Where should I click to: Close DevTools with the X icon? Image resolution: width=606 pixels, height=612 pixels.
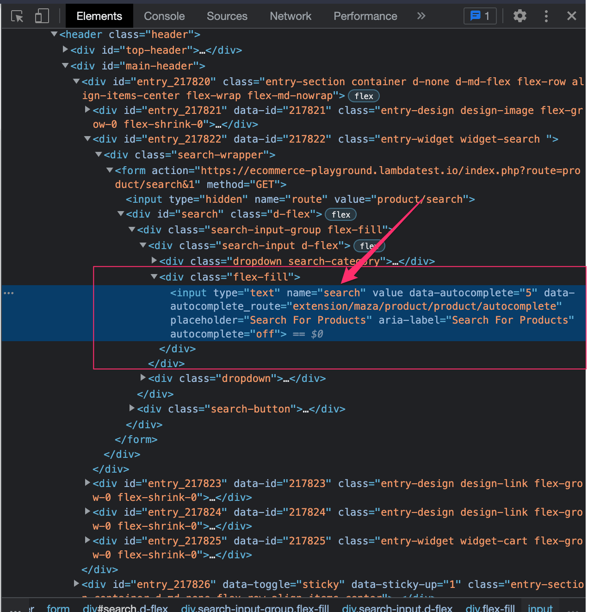pyautogui.click(x=572, y=16)
